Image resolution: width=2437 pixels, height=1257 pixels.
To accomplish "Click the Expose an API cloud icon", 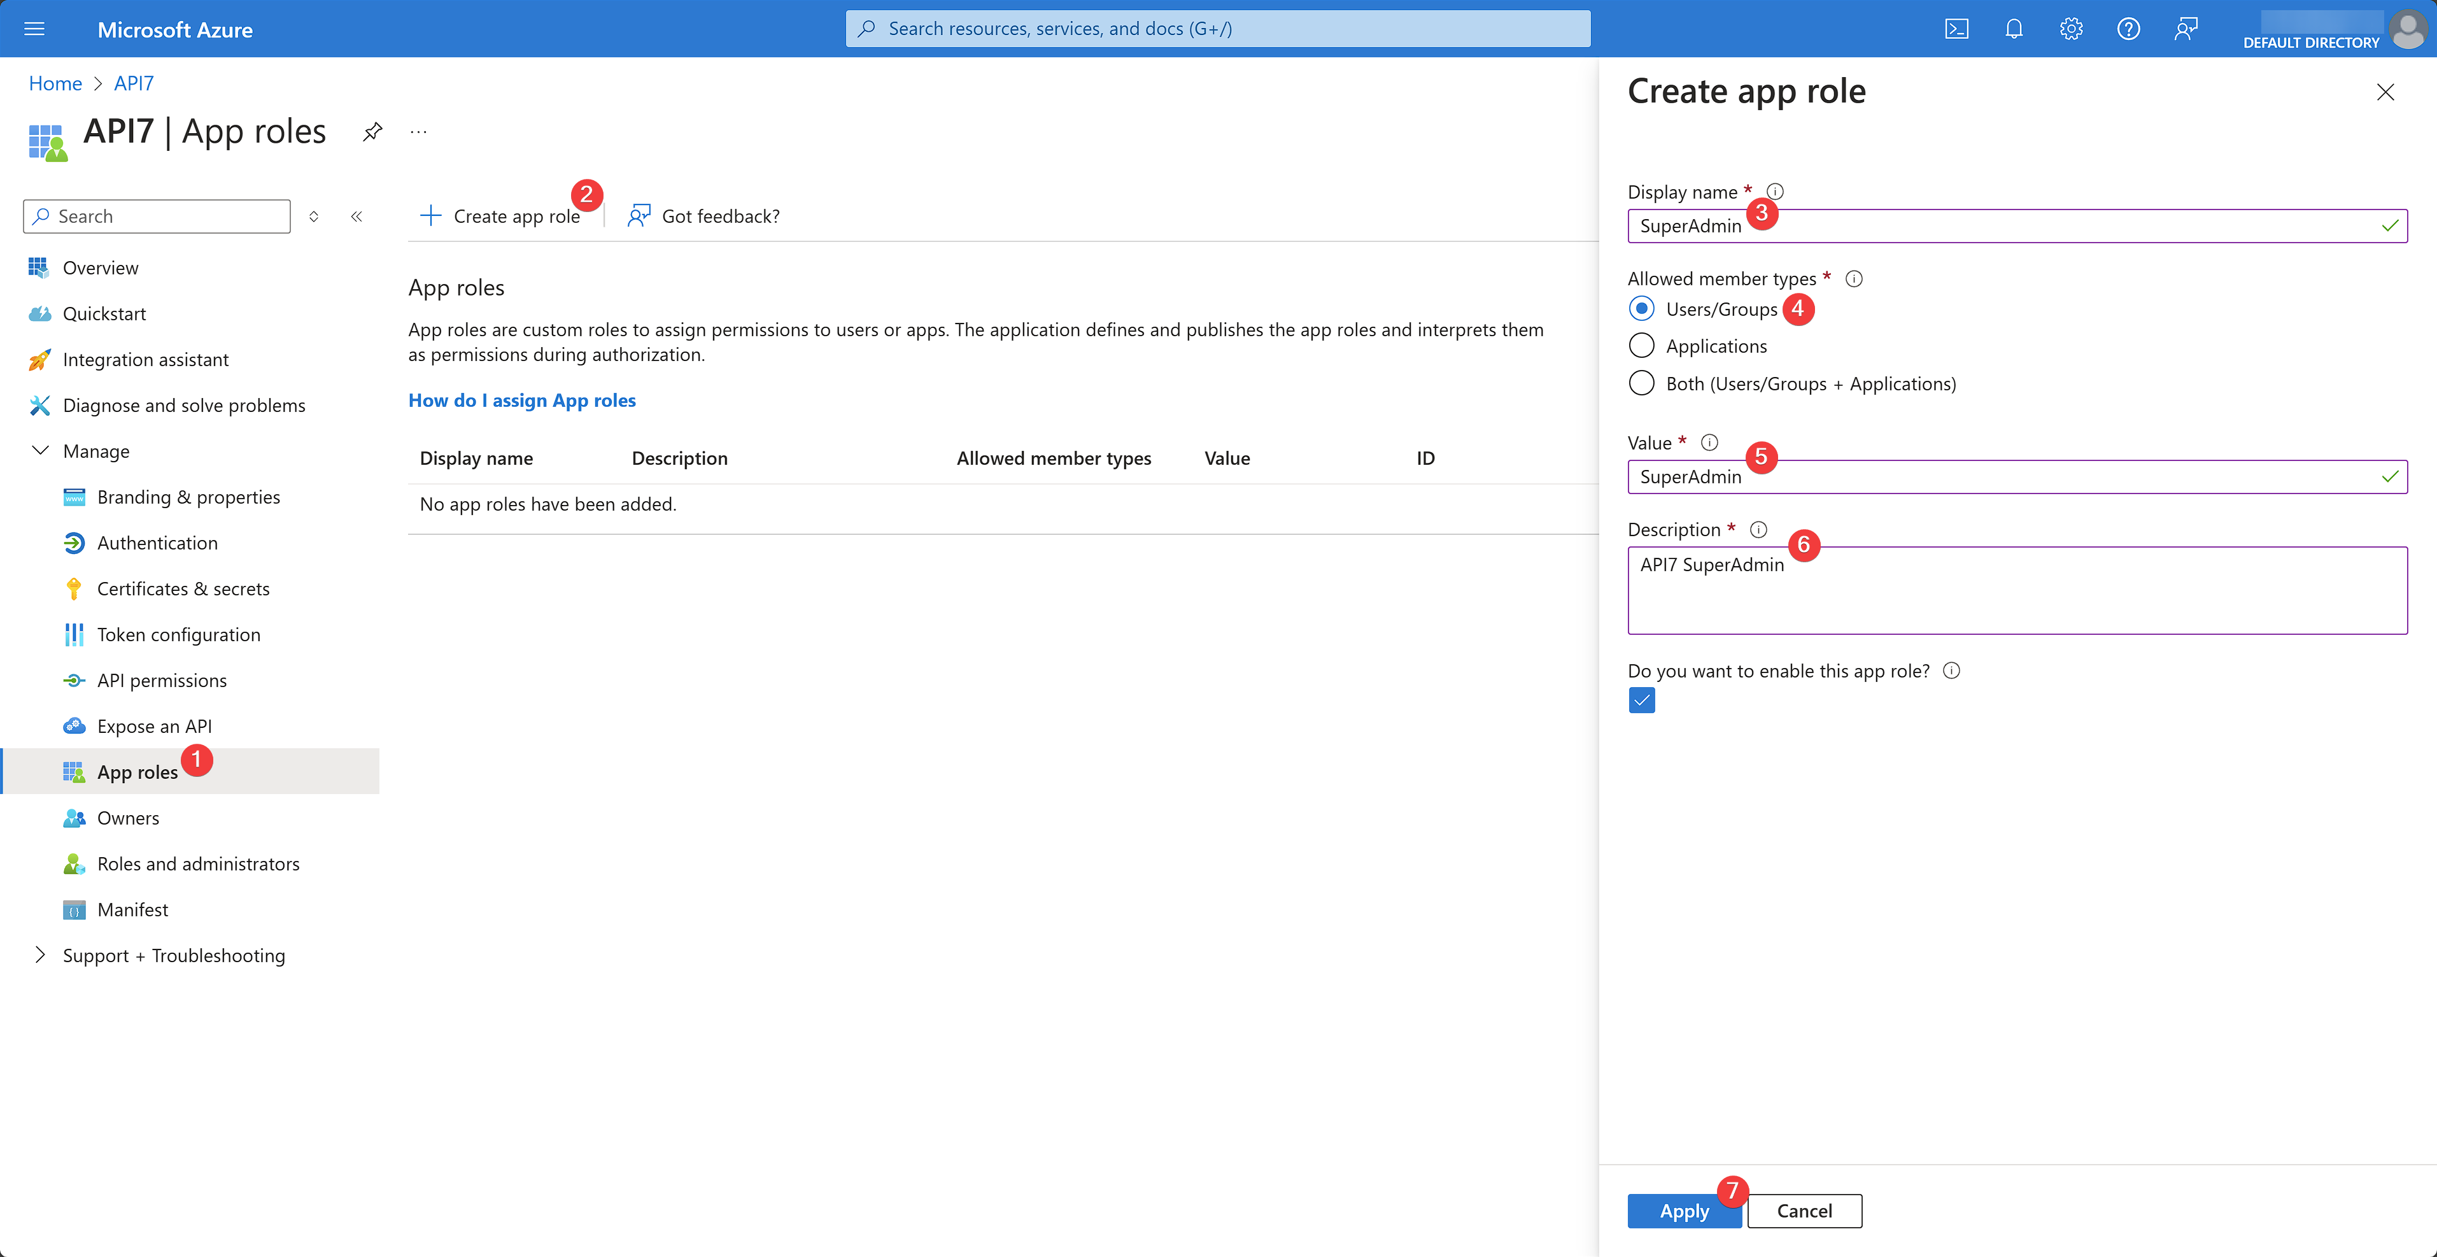I will pos(74,726).
